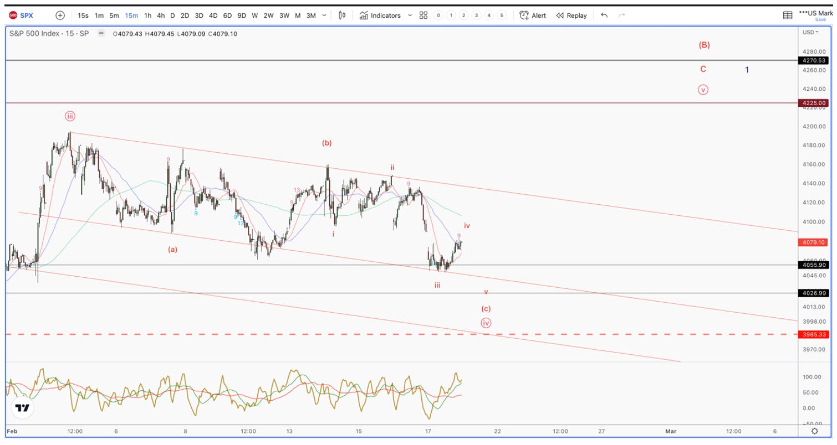Open the layout grid templates icon

[x=423, y=15]
